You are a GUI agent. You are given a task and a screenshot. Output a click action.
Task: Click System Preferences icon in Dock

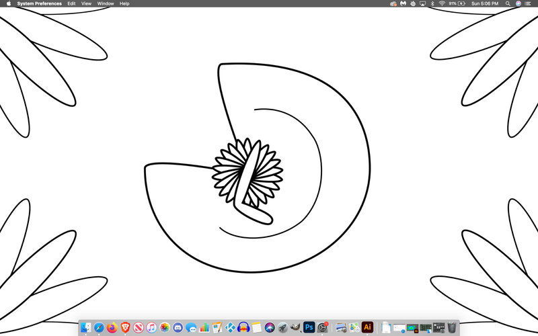(323, 327)
